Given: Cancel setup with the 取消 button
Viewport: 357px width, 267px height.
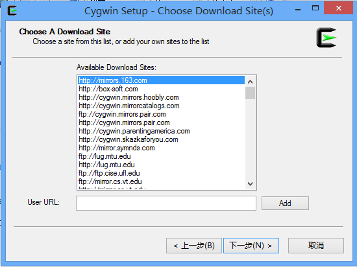Looking at the screenshot, I should [316, 246].
